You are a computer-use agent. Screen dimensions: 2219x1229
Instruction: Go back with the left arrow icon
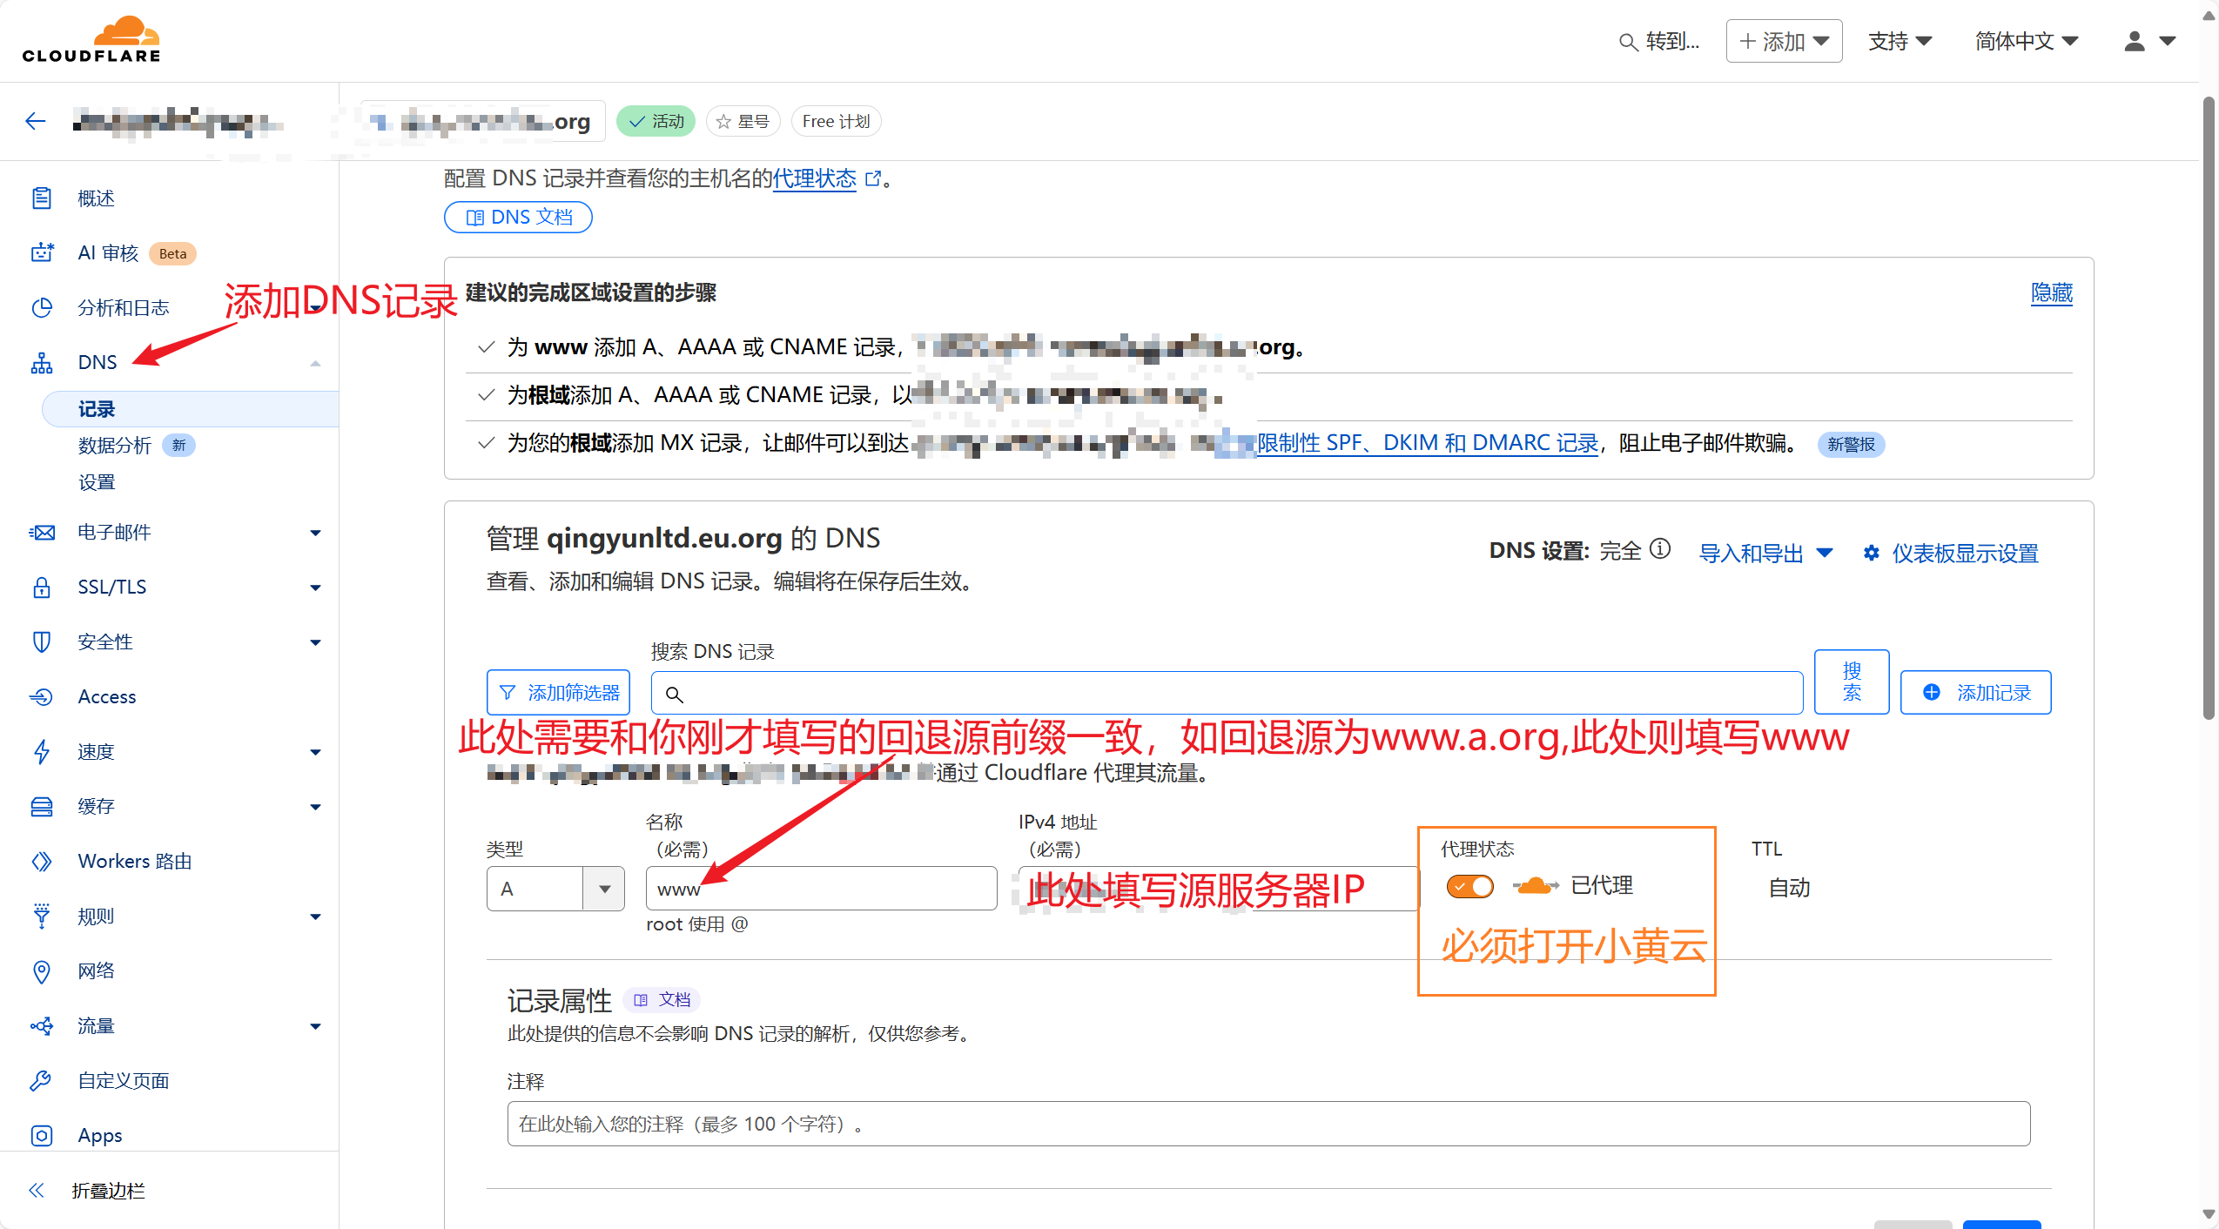(x=36, y=121)
